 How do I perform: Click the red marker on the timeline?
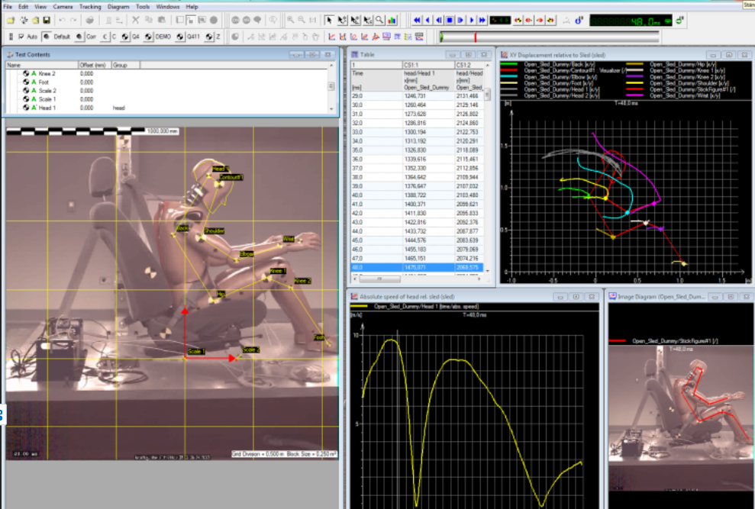476,37
